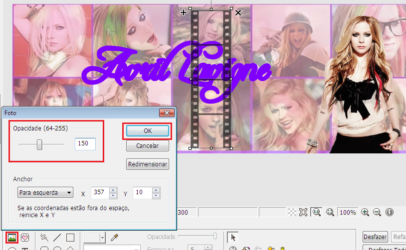Close the Foto dialog
406x250 pixels.
(167, 113)
